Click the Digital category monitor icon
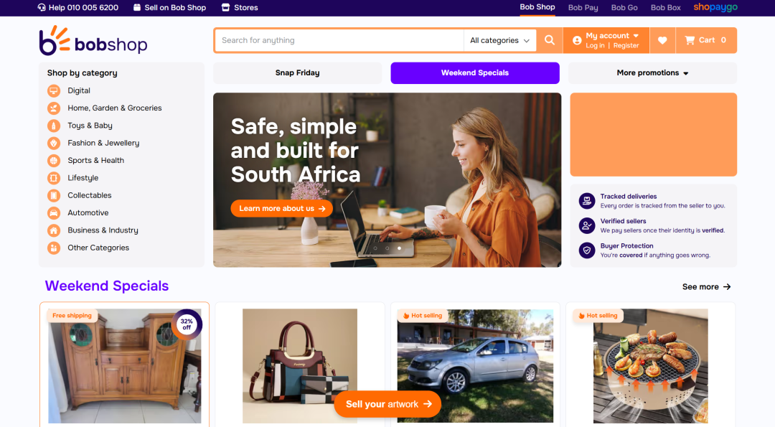The width and height of the screenshot is (775, 427). (54, 90)
